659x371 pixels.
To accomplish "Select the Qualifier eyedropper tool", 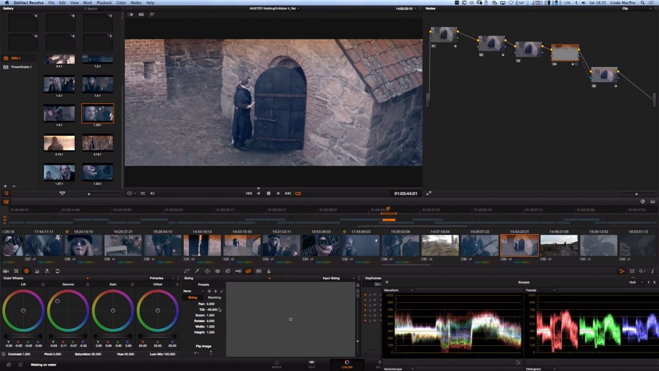I will 197,271.
